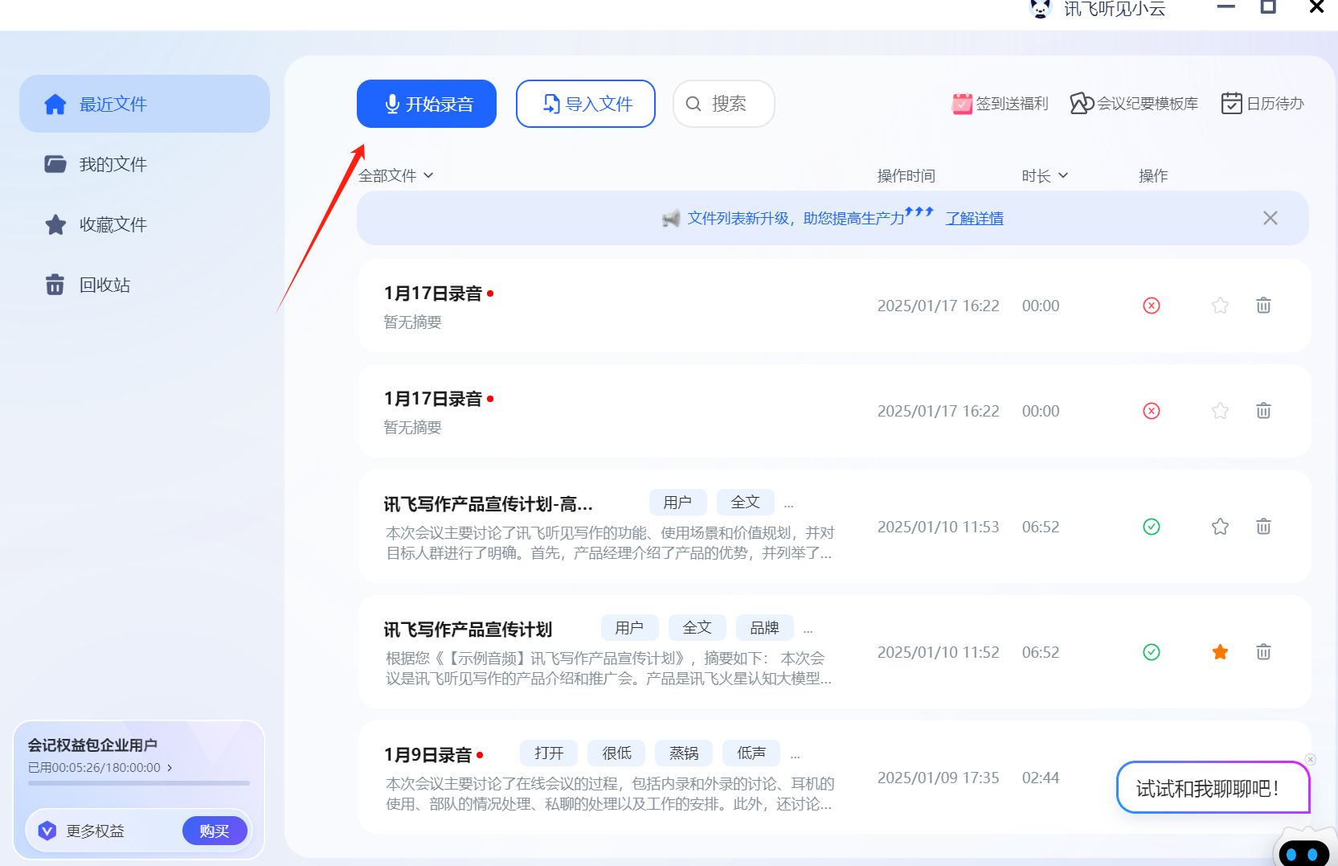The image size is (1338, 866).
Task: Open the 1月9日录音 file title
Action: pyautogui.click(x=428, y=755)
